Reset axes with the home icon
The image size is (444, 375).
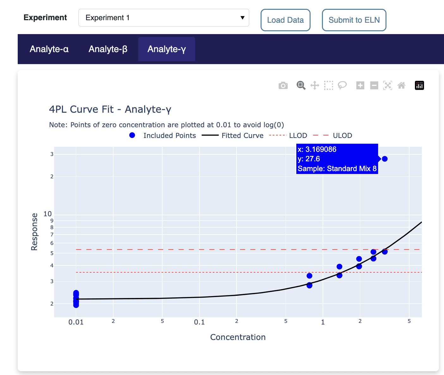point(401,85)
